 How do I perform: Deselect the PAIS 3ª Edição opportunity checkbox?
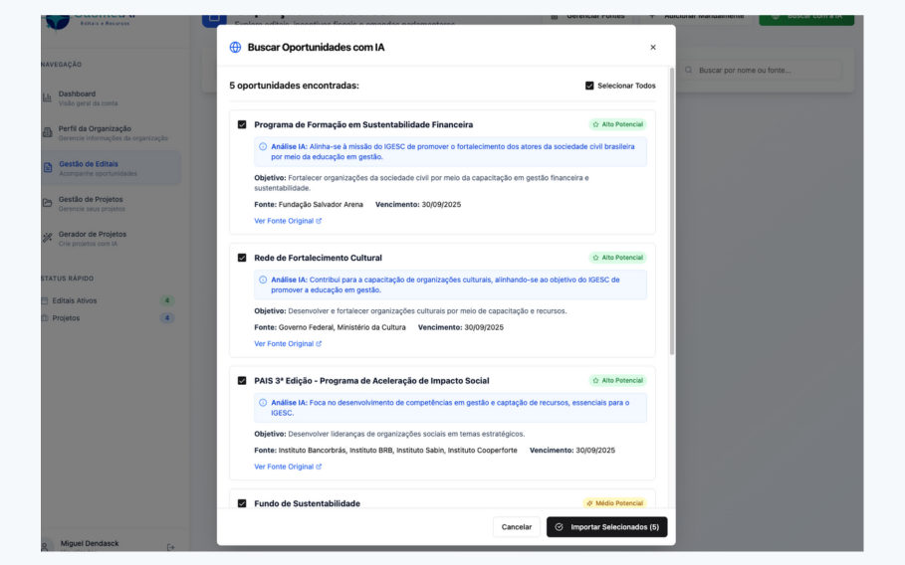click(242, 380)
